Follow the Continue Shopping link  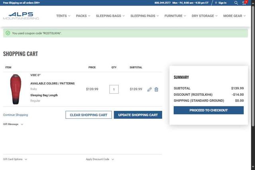click(16, 115)
